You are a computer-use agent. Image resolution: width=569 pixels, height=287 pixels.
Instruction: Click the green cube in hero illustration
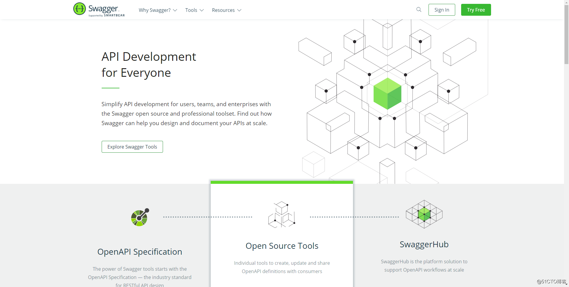click(x=387, y=94)
